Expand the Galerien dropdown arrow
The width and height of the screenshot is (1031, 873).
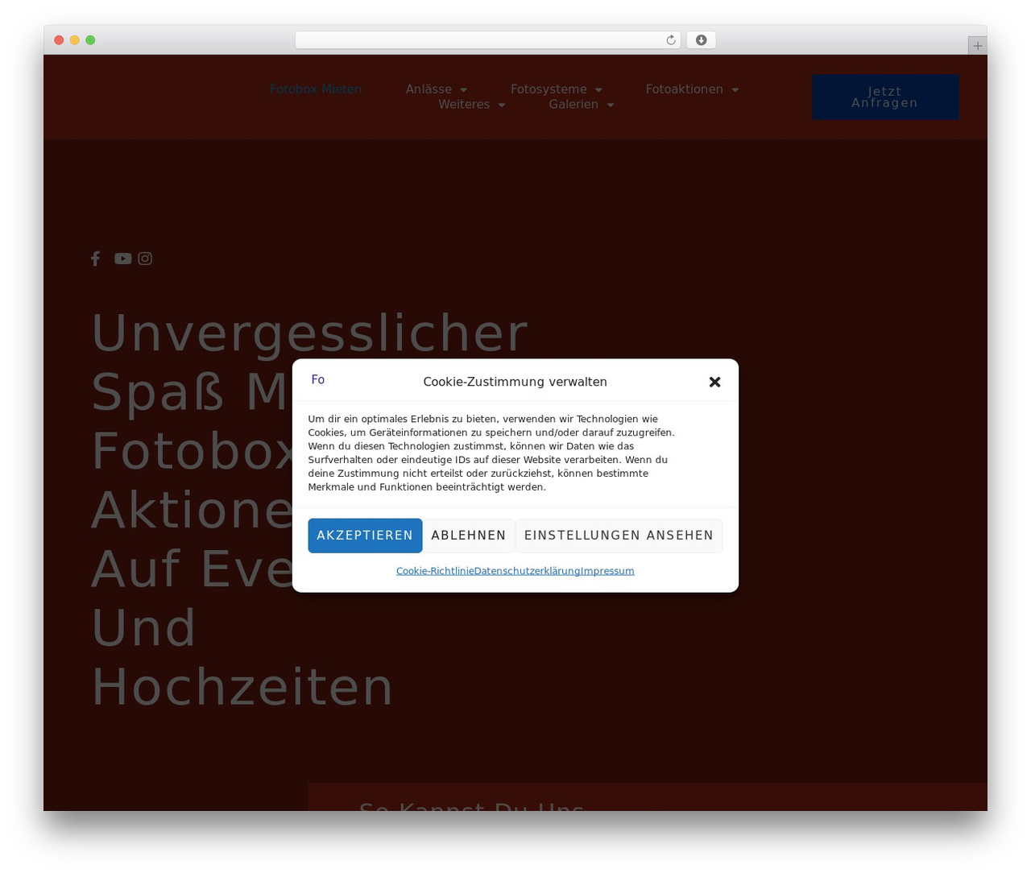point(610,106)
